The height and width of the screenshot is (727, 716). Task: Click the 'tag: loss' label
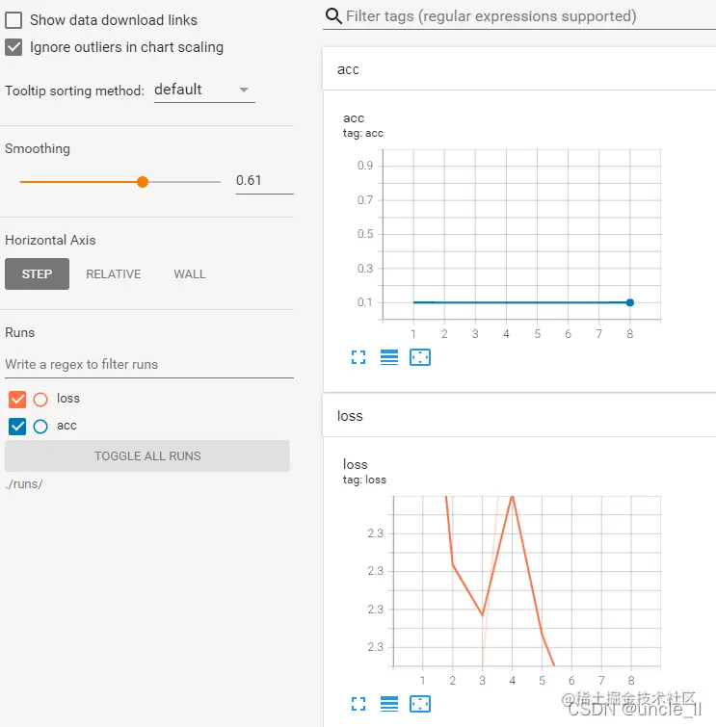(364, 480)
